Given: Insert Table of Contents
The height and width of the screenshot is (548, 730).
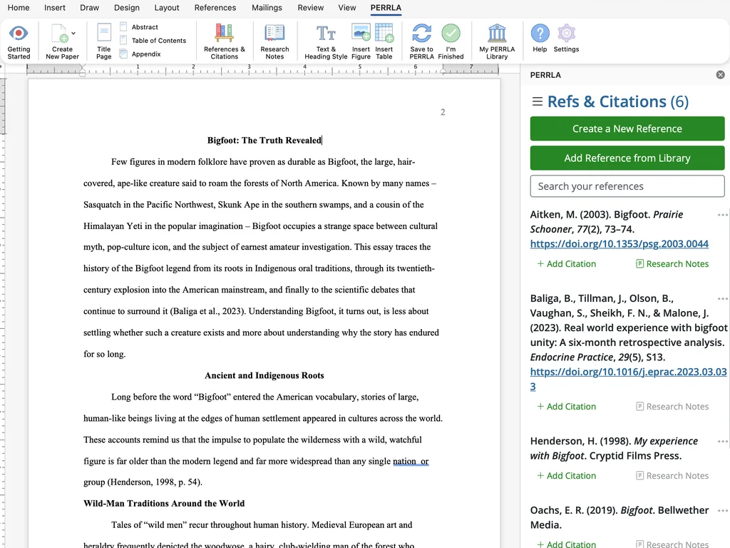Looking at the screenshot, I should (x=153, y=41).
